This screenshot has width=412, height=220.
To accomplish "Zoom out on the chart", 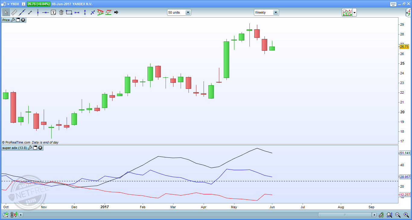I will (398, 215).
